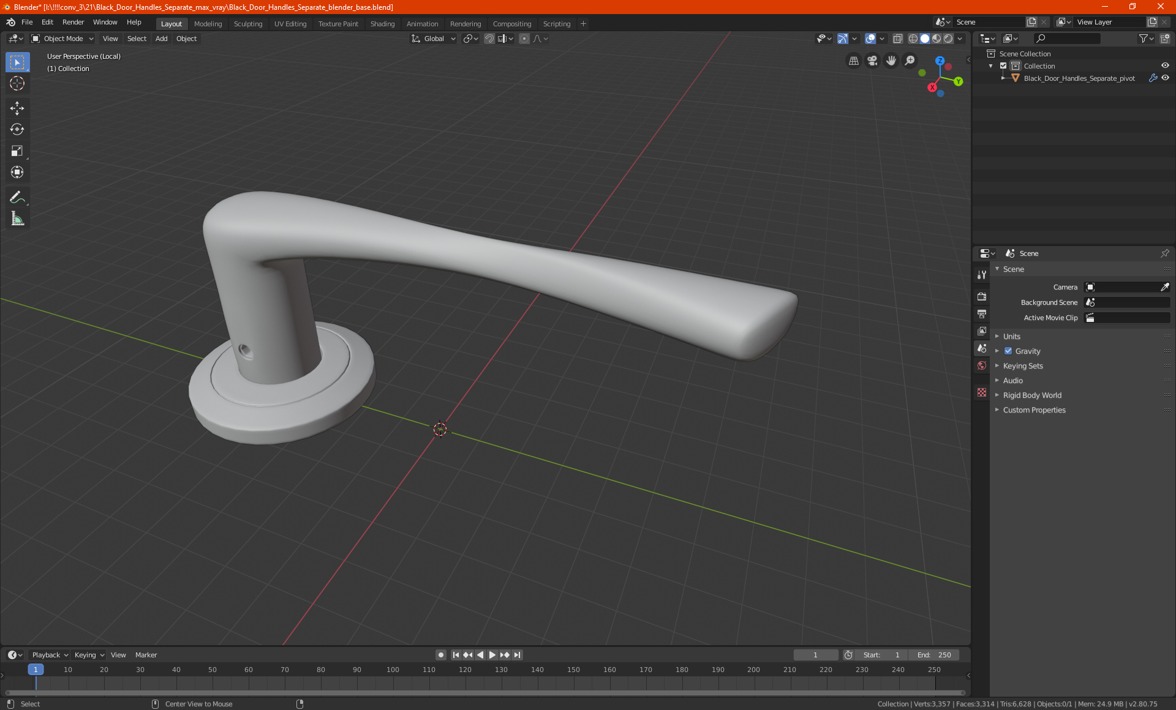The width and height of the screenshot is (1176, 710).
Task: Toggle Collection exclude checkbox in outliner
Action: (1003, 66)
